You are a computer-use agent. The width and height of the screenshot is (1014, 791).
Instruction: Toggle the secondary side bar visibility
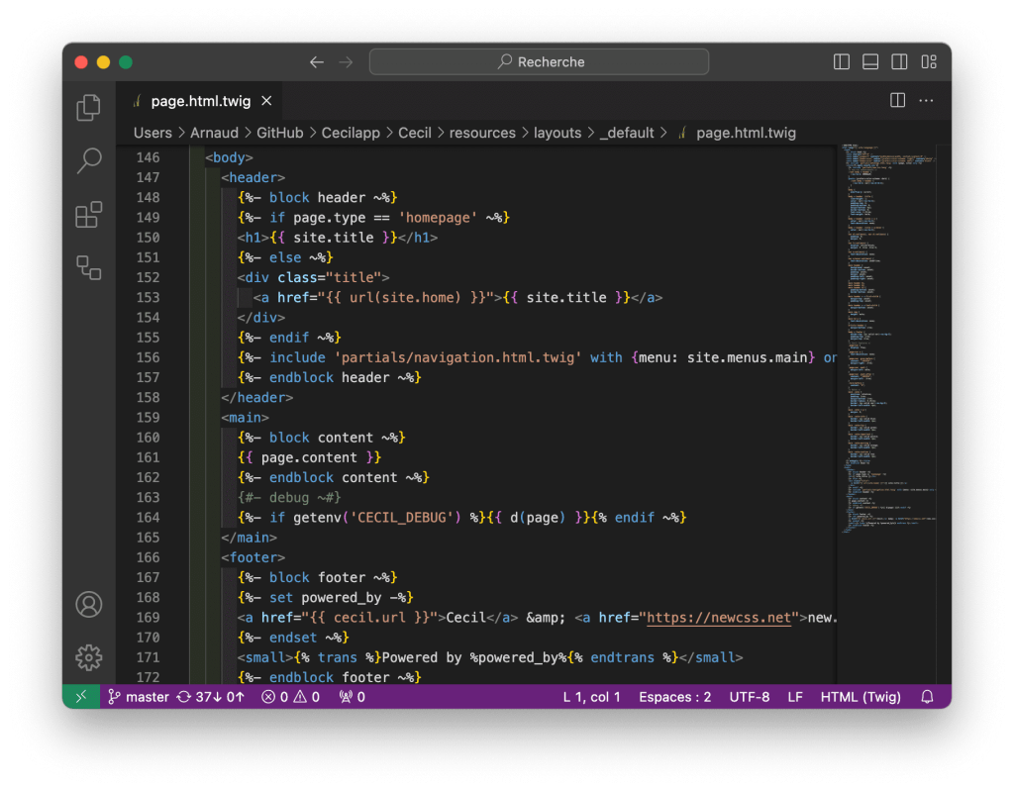click(x=899, y=62)
